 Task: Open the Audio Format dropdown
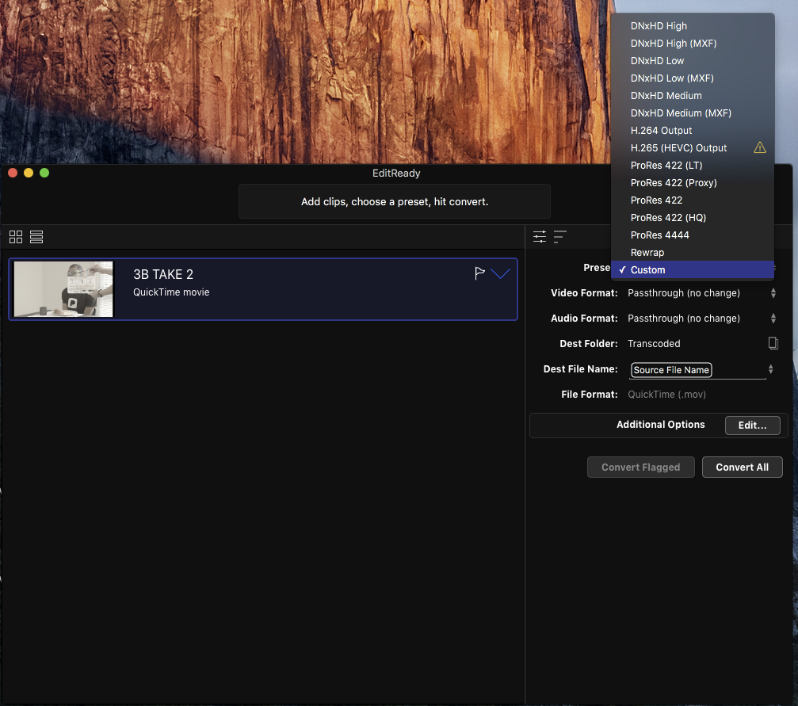(x=700, y=319)
